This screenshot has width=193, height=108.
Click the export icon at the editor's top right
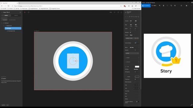click(x=121, y=12)
